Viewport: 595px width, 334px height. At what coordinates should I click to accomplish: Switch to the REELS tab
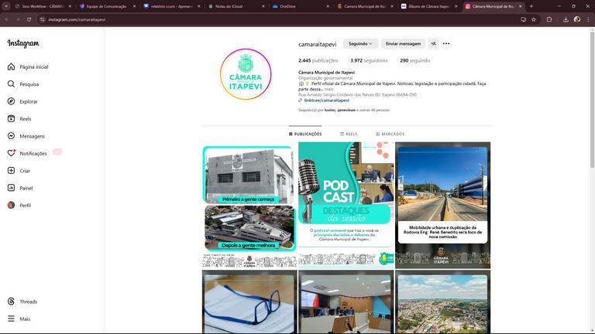[349, 134]
